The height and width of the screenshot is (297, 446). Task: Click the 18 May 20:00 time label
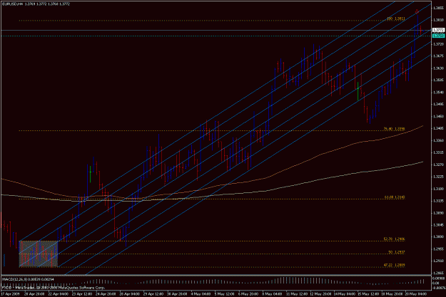click(x=392, y=294)
